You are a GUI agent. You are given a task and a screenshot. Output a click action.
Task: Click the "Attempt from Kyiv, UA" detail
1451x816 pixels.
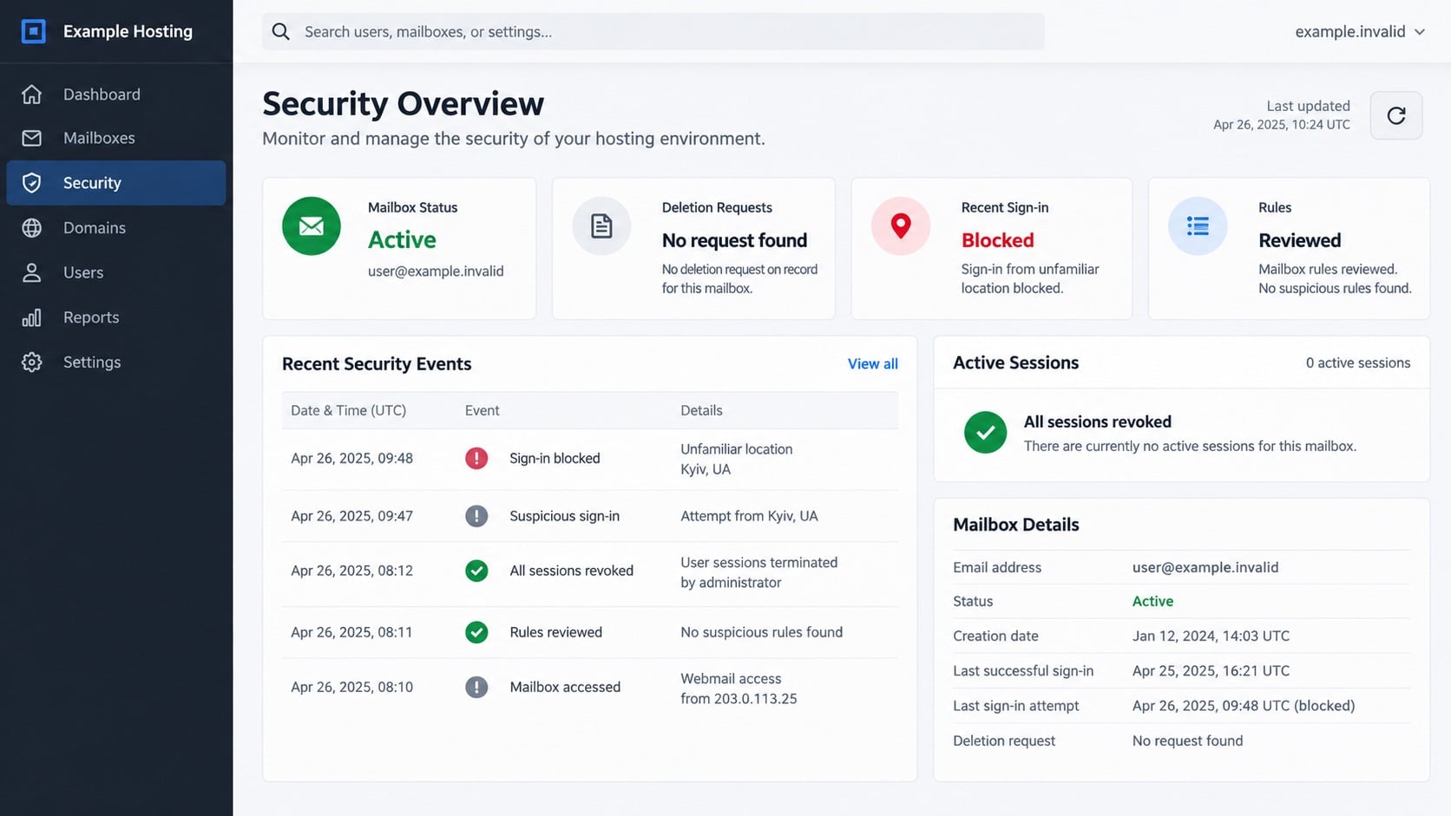(x=749, y=516)
